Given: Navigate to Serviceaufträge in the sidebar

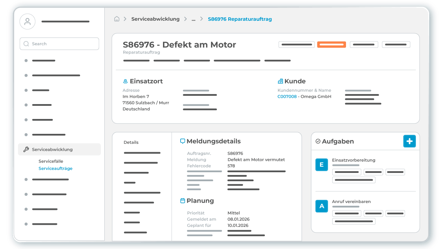Looking at the screenshot, I should click(x=55, y=168).
